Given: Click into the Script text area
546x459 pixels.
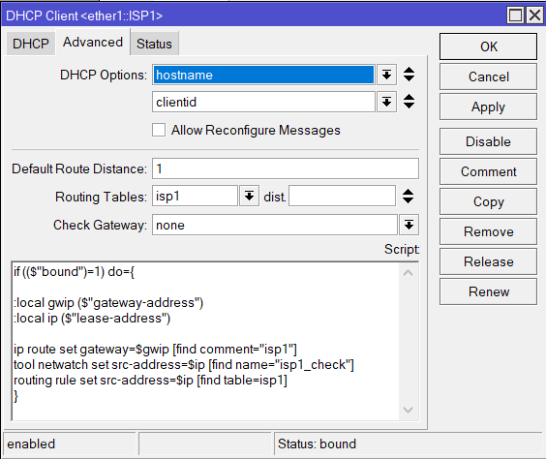Looking at the screenshot, I should pos(205,341).
